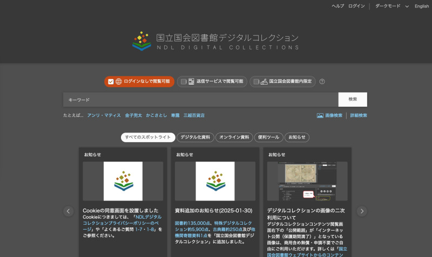Click the 国立国会図書館内限定 building icon
Image resolution: width=432 pixels, height=257 pixels.
coord(264,82)
